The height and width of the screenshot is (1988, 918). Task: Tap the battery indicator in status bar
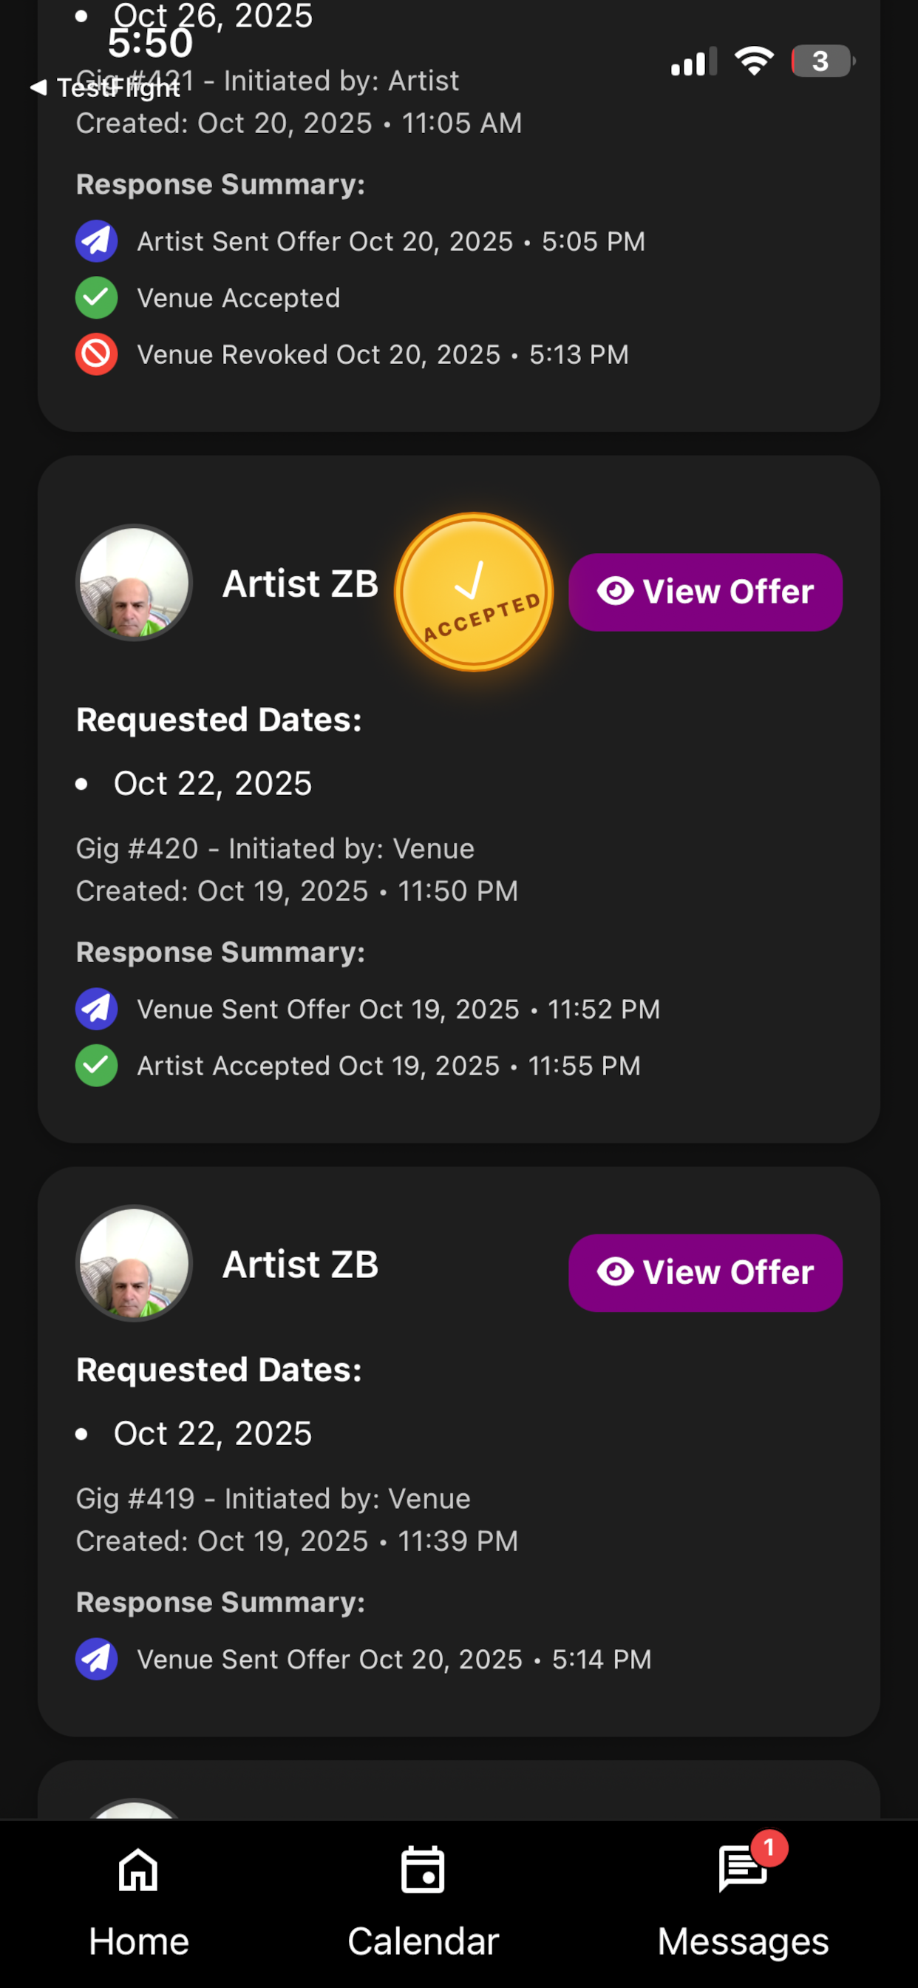coord(823,61)
